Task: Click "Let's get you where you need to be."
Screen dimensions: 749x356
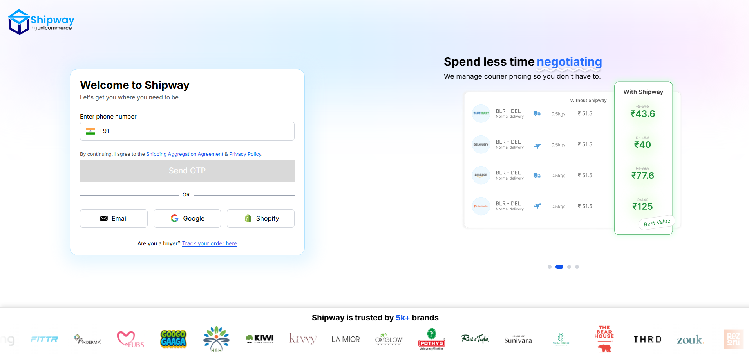Action: [130, 97]
